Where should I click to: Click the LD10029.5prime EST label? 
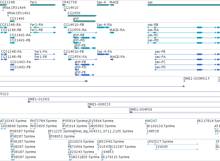[81, 142]
